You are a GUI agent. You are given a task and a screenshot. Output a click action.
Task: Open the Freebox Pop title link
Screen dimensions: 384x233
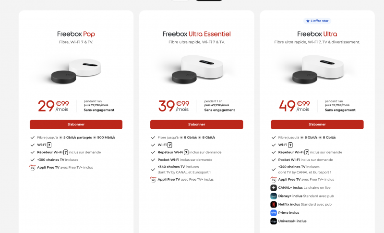76,34
